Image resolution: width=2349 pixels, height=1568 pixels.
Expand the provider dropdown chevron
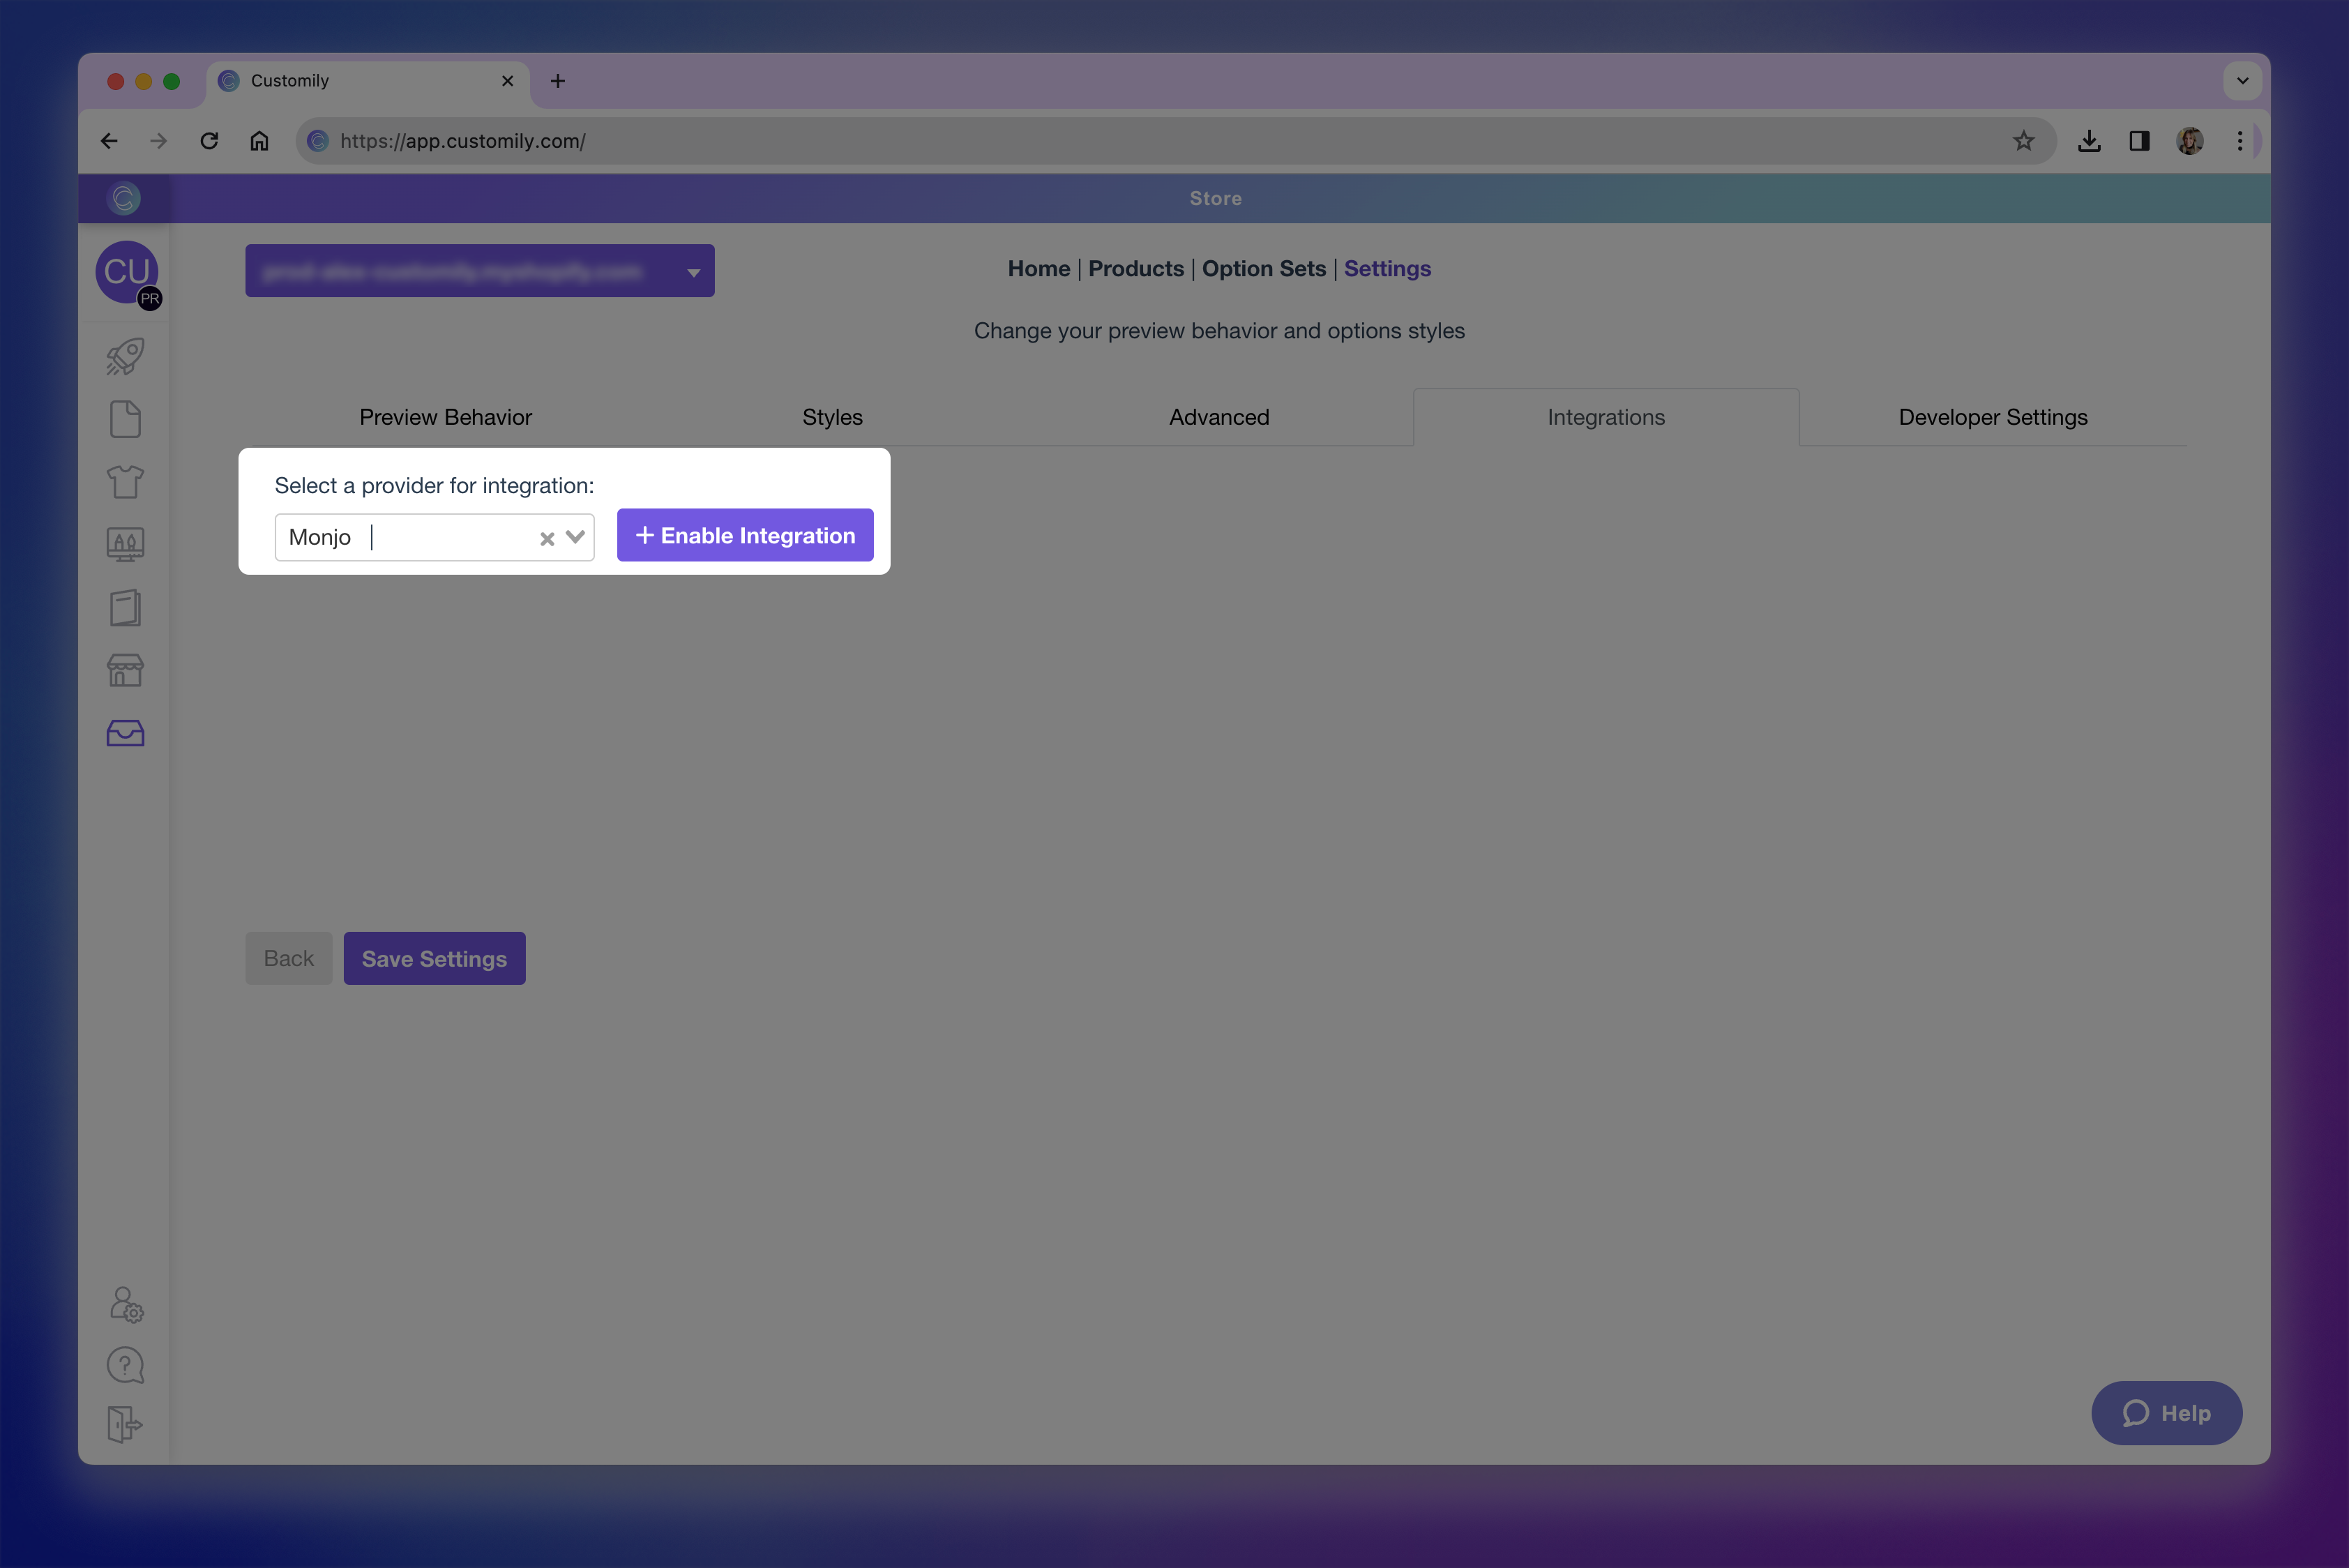pyautogui.click(x=575, y=537)
